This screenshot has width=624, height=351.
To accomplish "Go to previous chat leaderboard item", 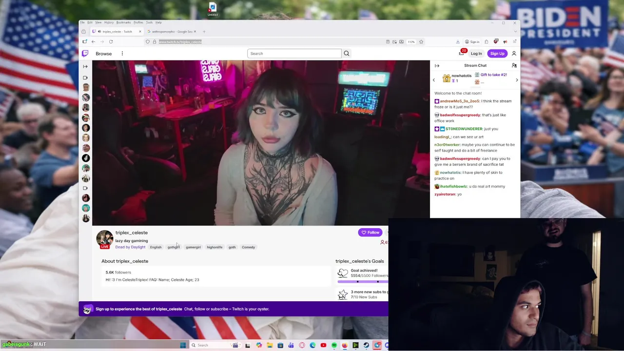I will (434, 80).
